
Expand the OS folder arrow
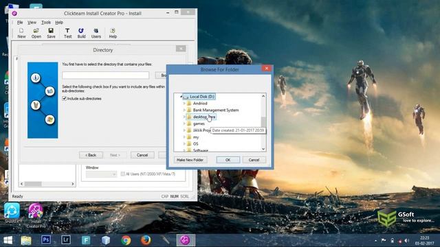(184, 143)
